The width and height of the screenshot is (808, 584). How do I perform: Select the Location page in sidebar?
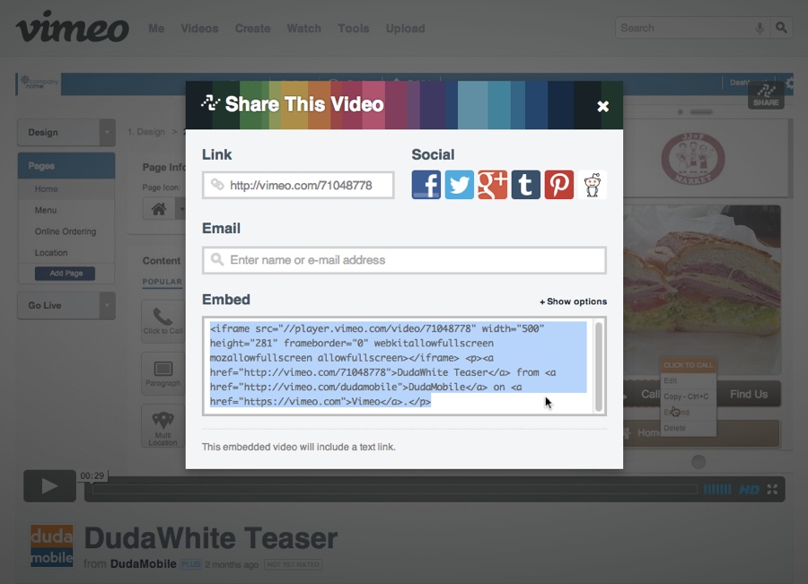(66, 253)
